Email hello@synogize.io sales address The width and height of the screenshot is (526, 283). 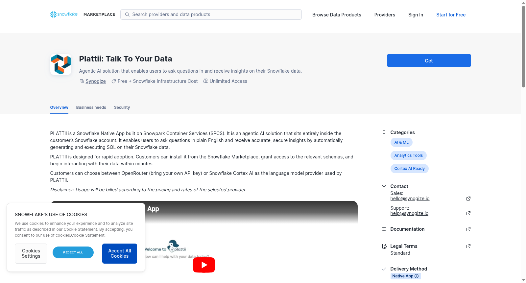pos(410,199)
